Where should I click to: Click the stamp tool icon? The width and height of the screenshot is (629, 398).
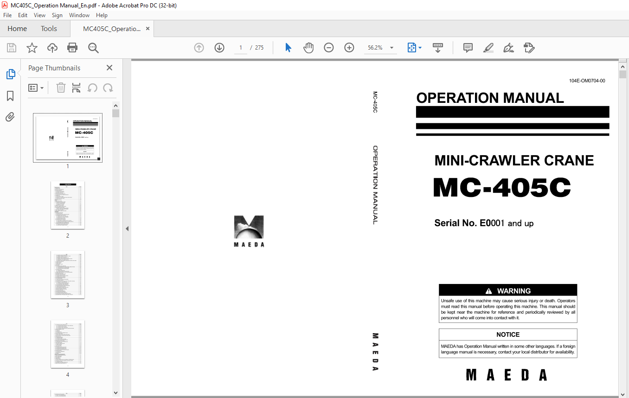[x=529, y=48]
